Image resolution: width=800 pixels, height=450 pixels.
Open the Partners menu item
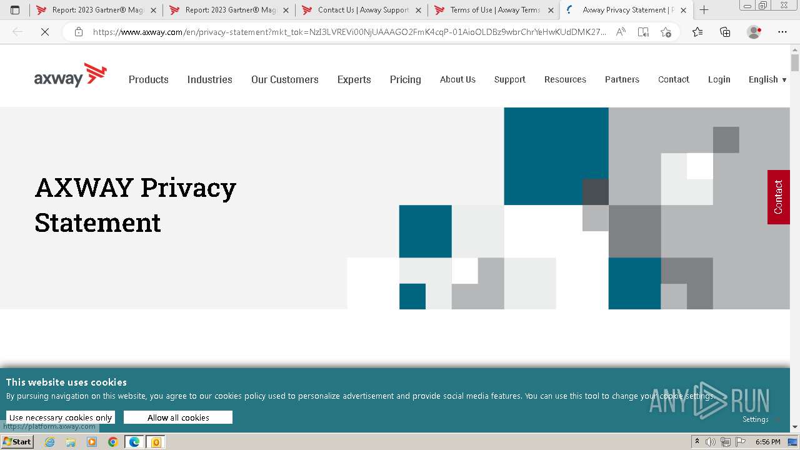pos(622,79)
